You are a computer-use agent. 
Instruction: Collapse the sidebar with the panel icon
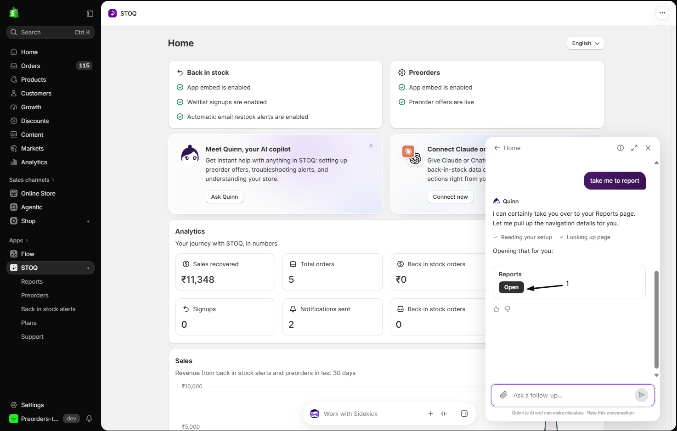(90, 14)
